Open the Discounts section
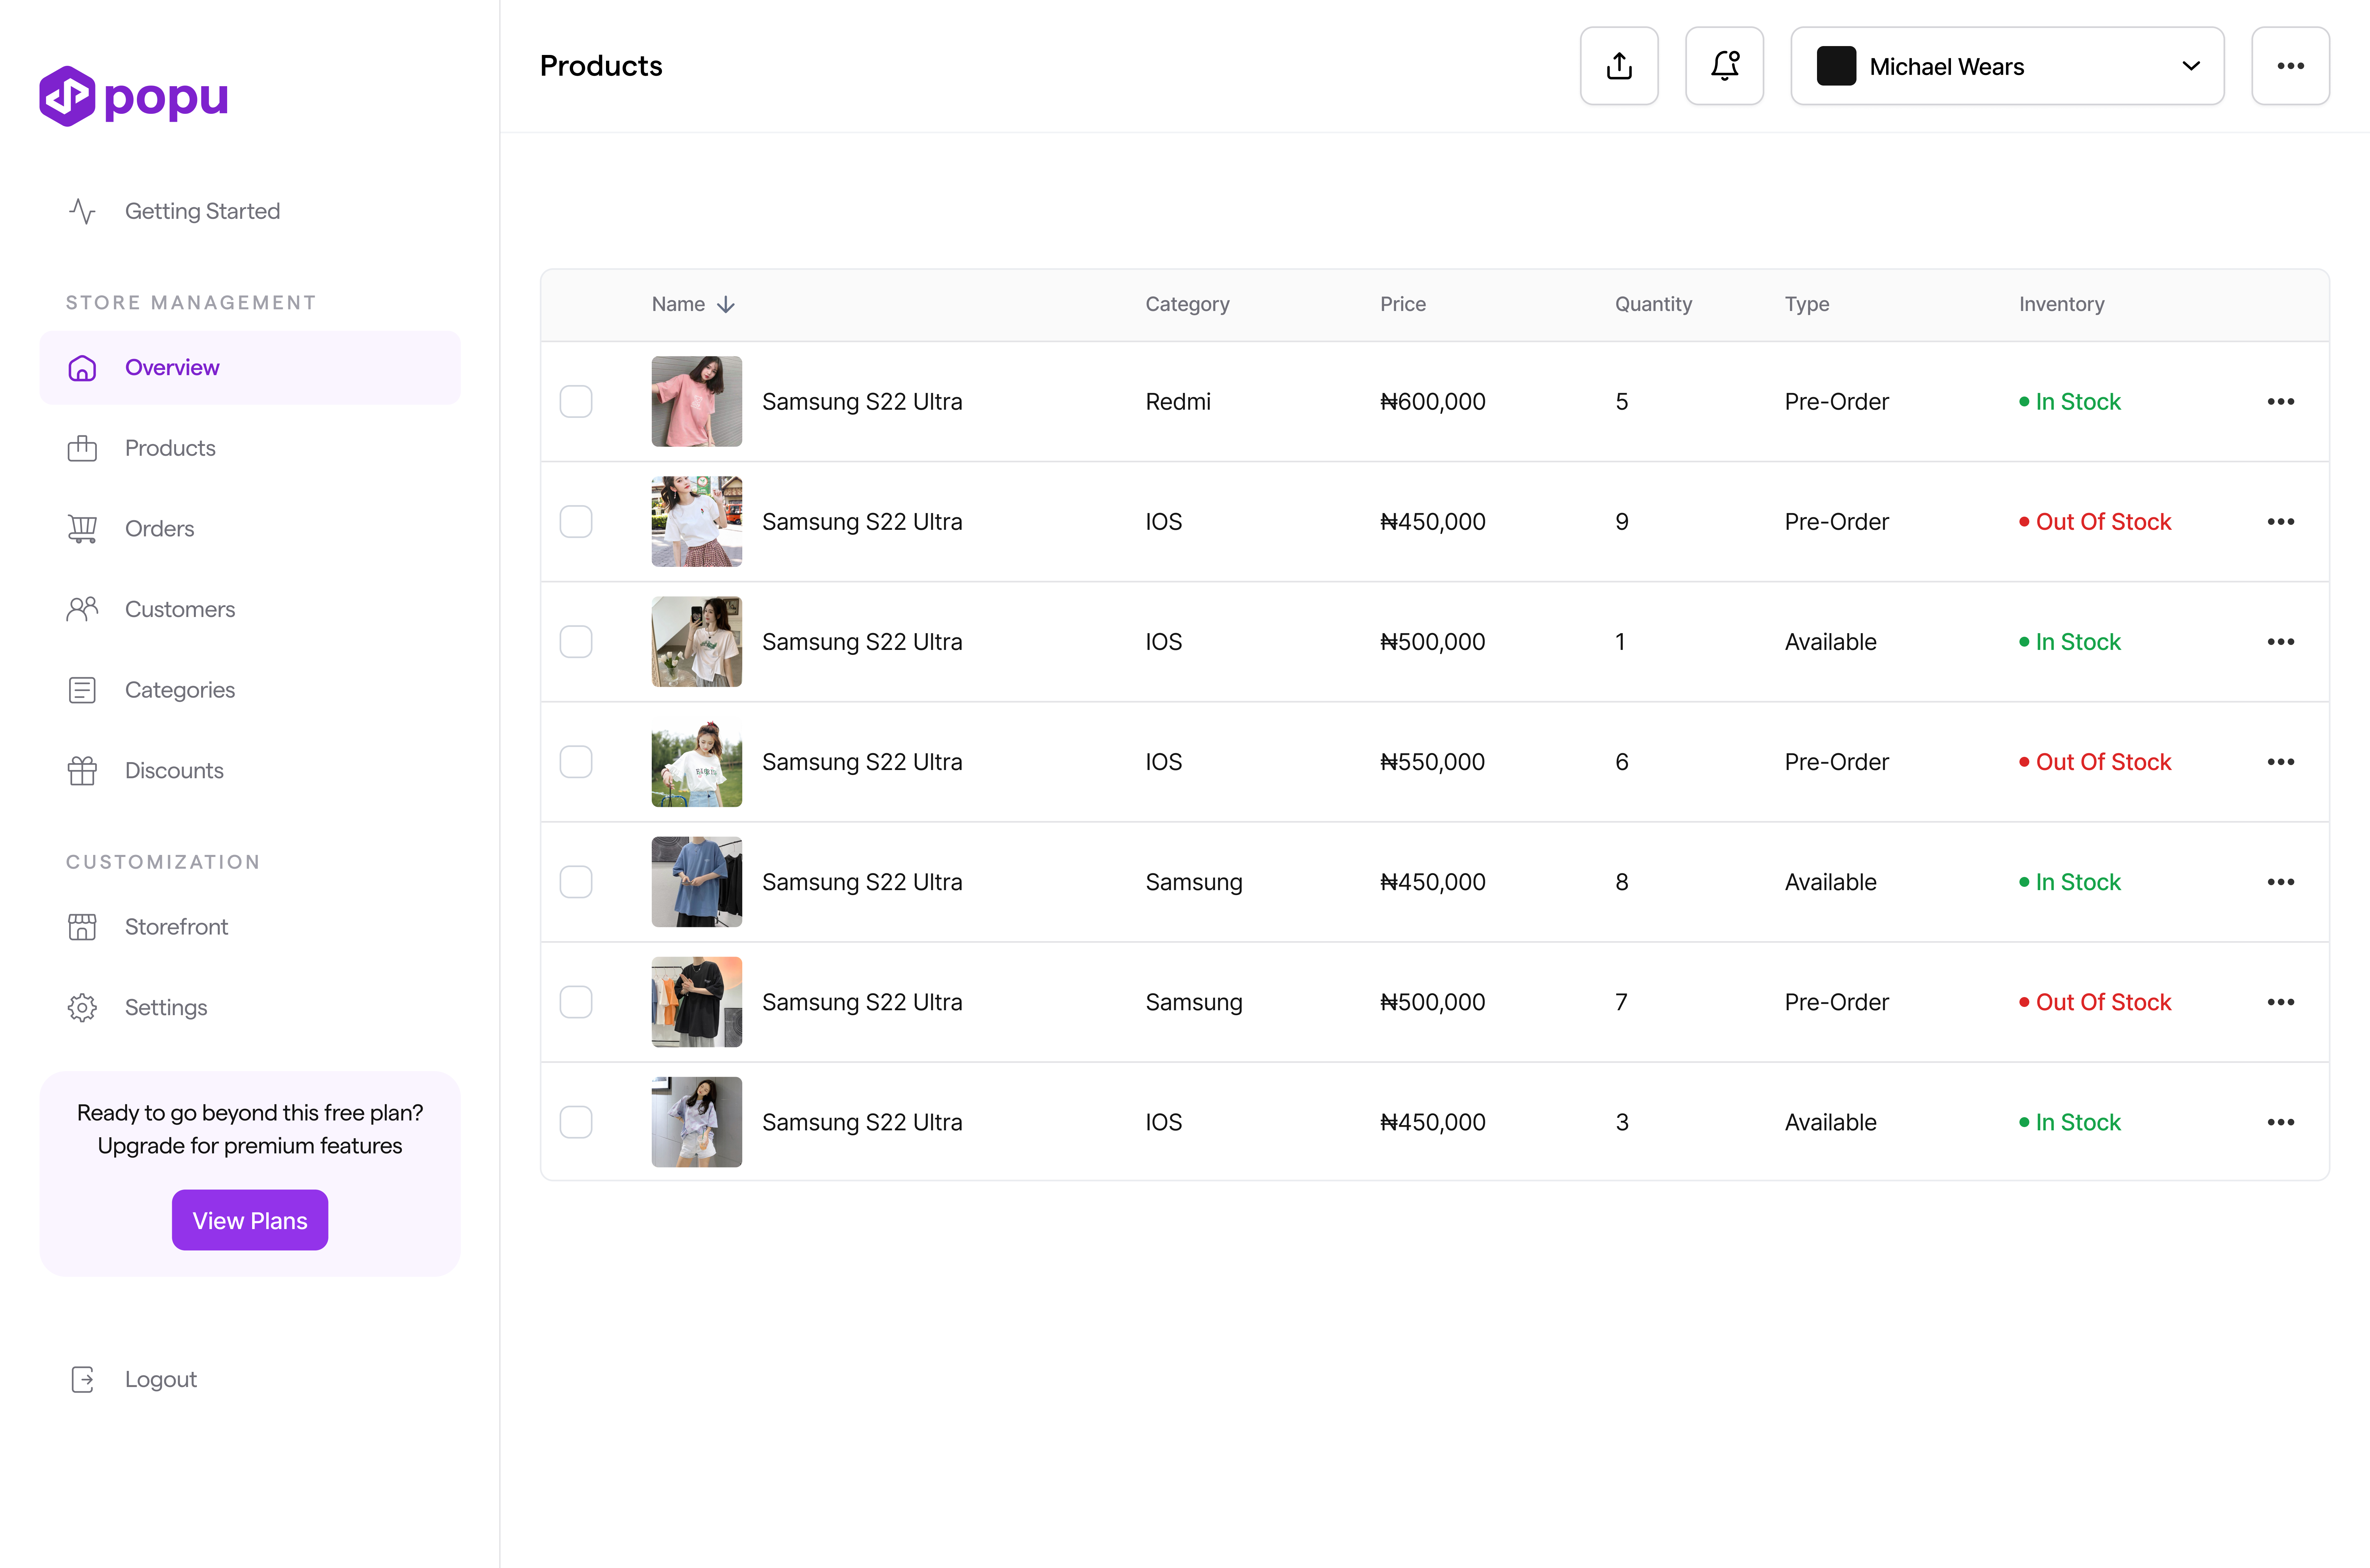Image resolution: width=2370 pixels, height=1568 pixels. click(x=250, y=771)
